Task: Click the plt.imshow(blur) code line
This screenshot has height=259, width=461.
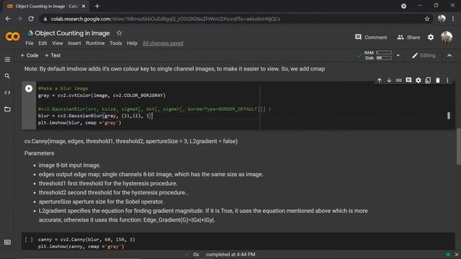Action: [x=79, y=123]
